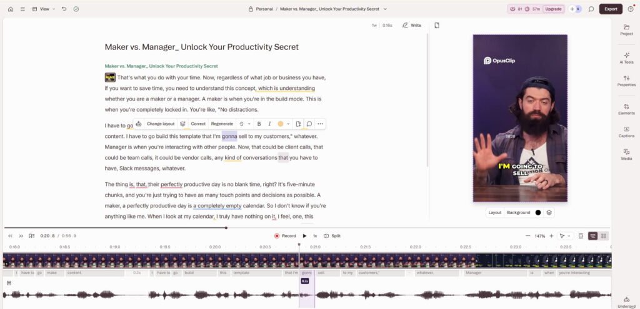Click the composition progress bar handle

click(x=226, y=227)
